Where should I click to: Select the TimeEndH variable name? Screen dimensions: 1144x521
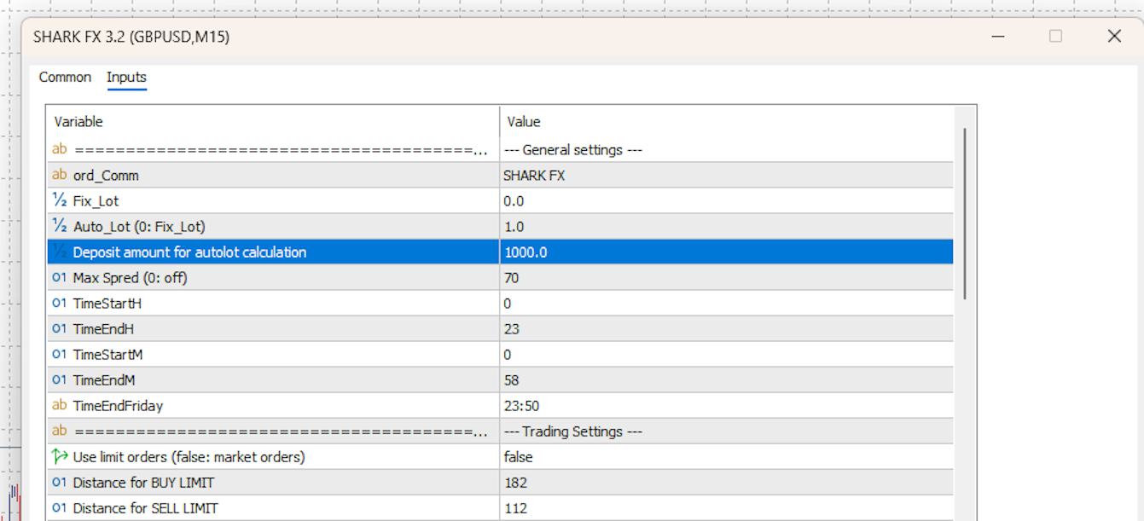pyautogui.click(x=105, y=329)
